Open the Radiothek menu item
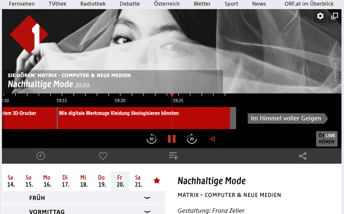This screenshot has width=344, height=214. pos(93,4)
